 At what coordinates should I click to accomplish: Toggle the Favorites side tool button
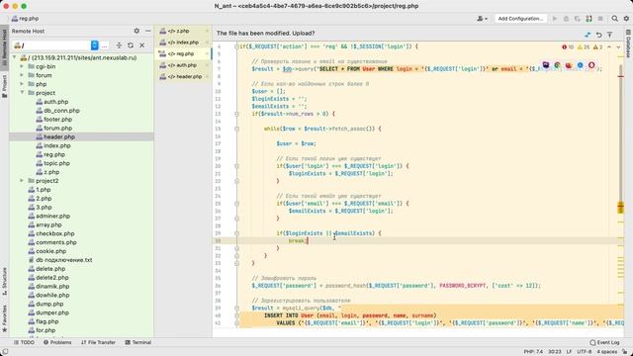[x=4, y=318]
